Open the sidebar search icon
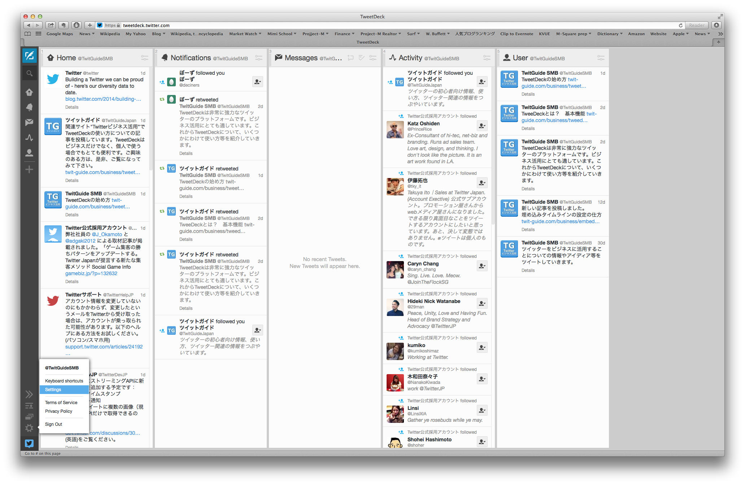 (30, 74)
